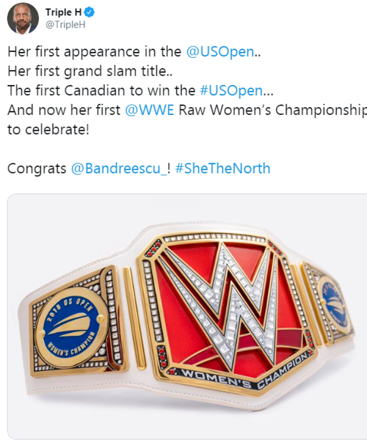Click "The first Canadian to win" text
Screen dimensions: 367x448
(x=101, y=91)
